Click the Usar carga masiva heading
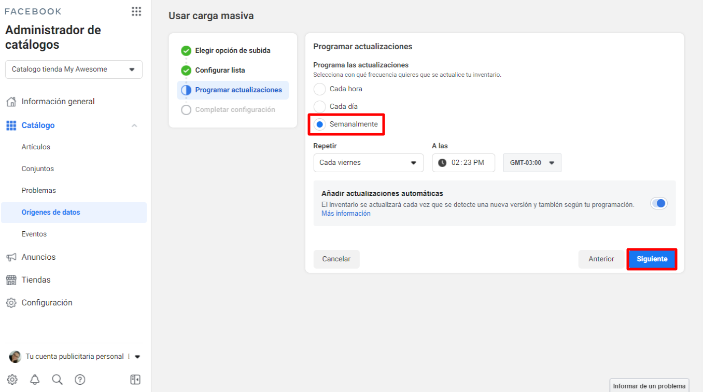The width and height of the screenshot is (703, 392). (x=211, y=16)
